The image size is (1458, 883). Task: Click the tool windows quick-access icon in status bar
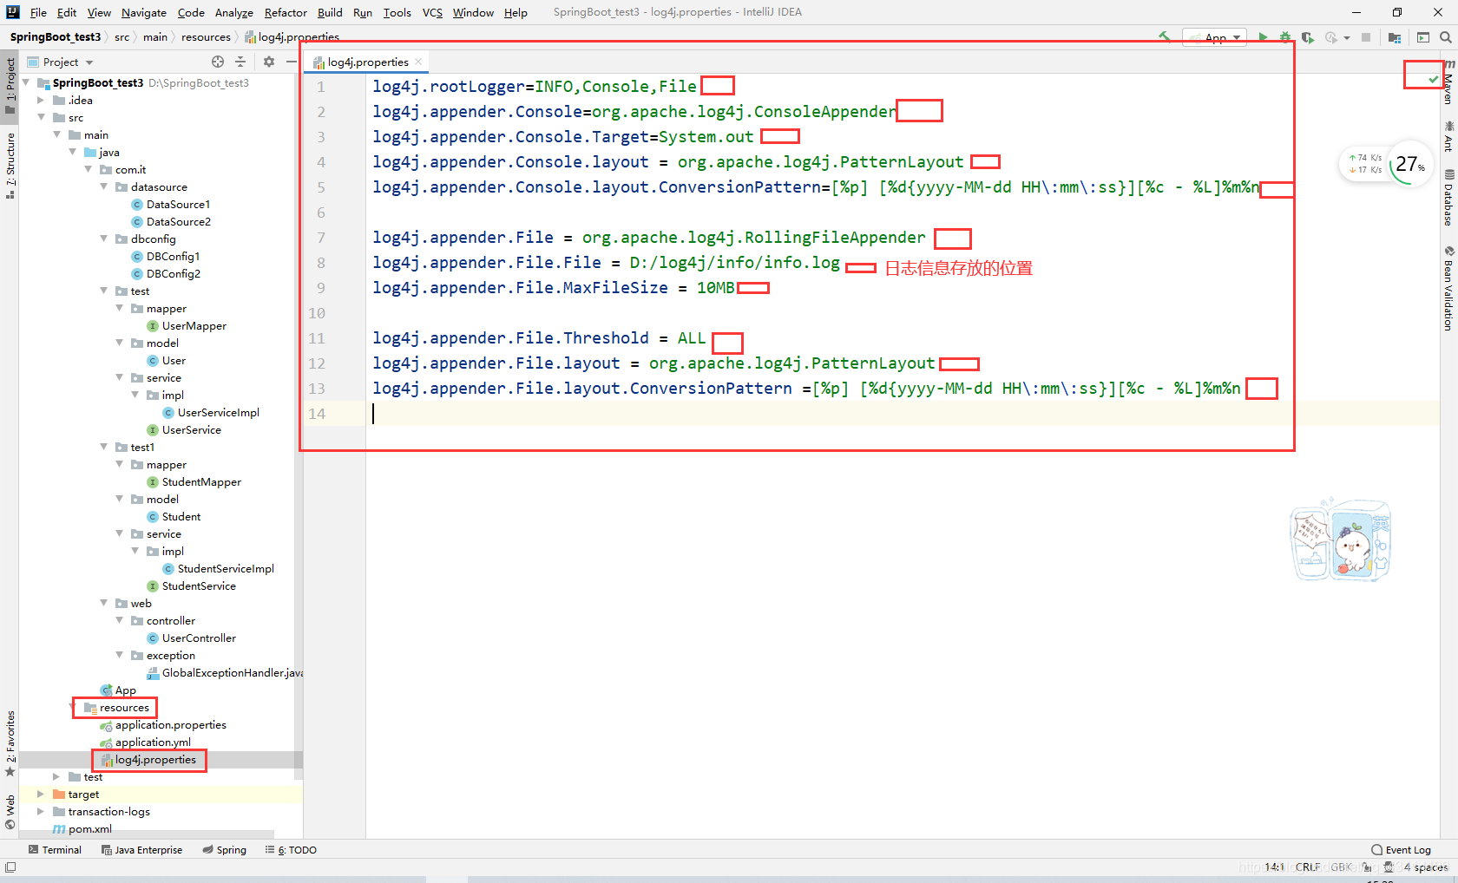pyautogui.click(x=10, y=867)
